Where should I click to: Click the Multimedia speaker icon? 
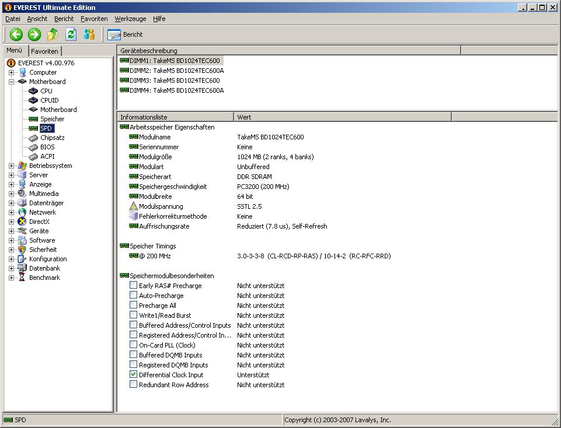[22, 193]
